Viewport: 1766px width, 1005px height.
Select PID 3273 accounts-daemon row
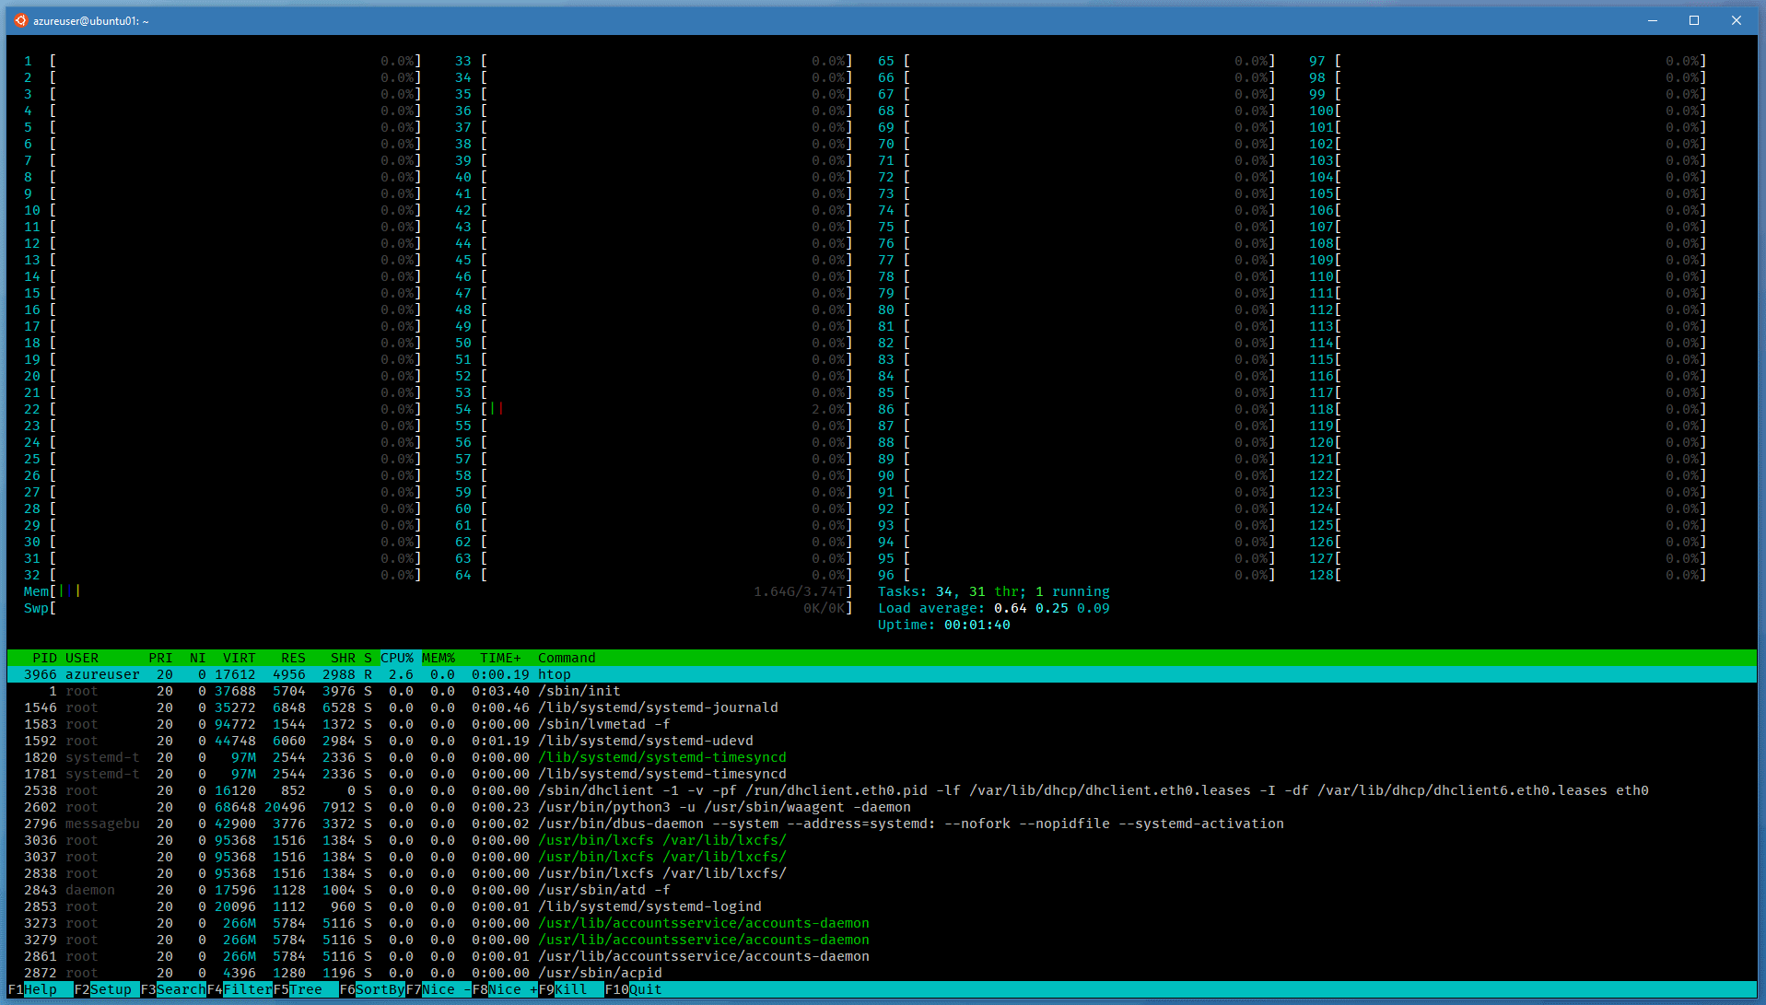[x=882, y=923]
